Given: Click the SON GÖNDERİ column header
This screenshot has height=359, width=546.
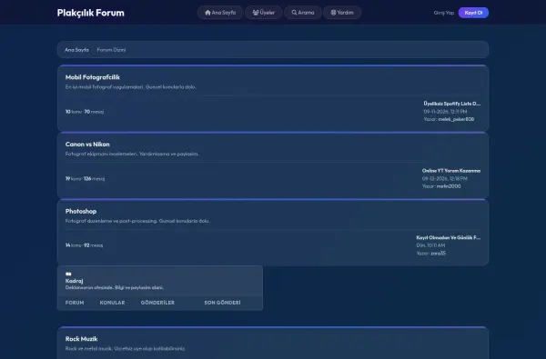Looking at the screenshot, I should click(222, 303).
